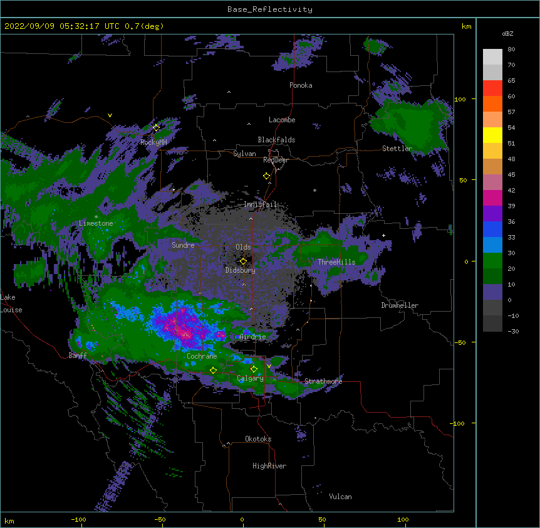This screenshot has height=528, width=540.
Task: Click the timestamp 2022/09/09 05:32:17 UTC
Action: pos(61,26)
